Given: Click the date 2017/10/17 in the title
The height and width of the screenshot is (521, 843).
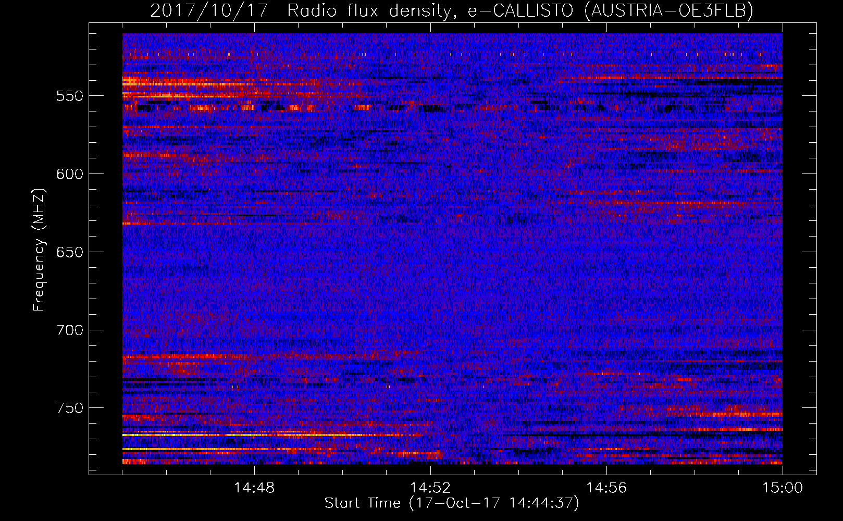Looking at the screenshot, I should point(209,10).
